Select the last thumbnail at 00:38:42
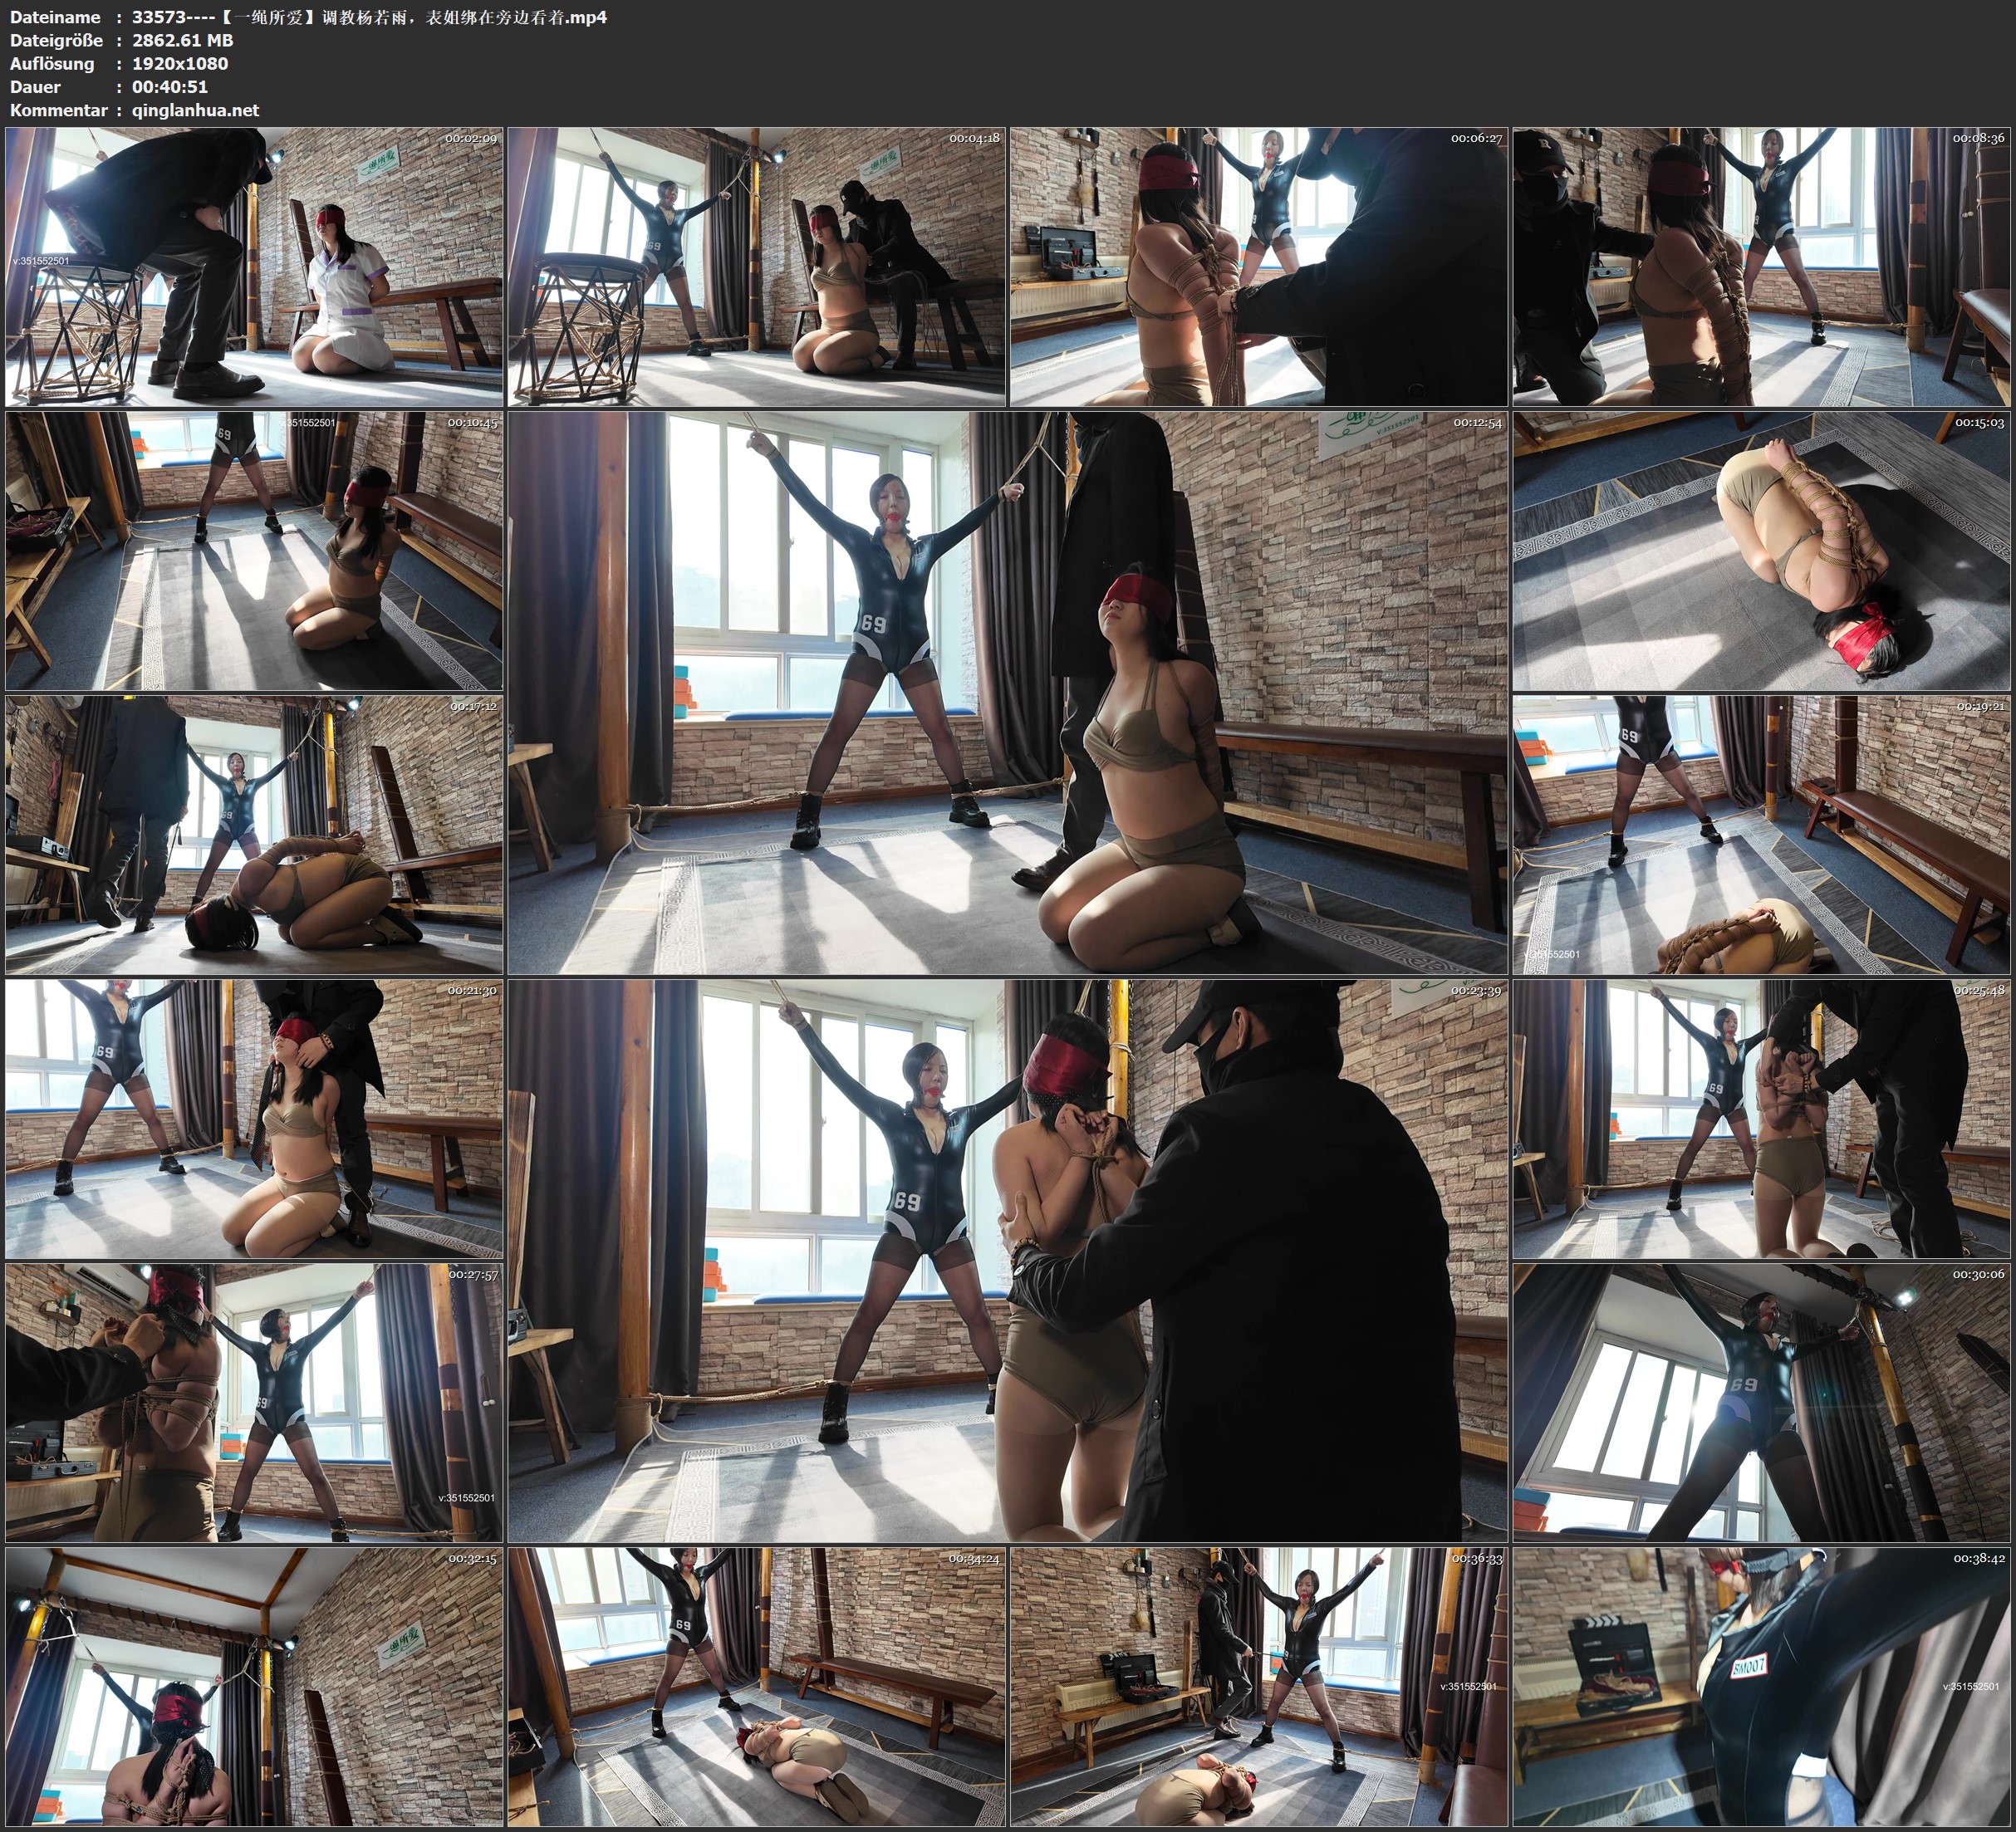The width and height of the screenshot is (2016, 1832). click(1762, 1686)
